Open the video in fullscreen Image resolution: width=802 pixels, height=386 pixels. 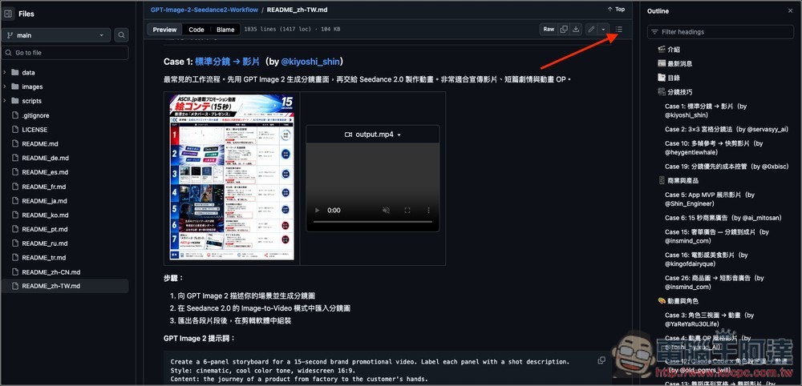[407, 211]
